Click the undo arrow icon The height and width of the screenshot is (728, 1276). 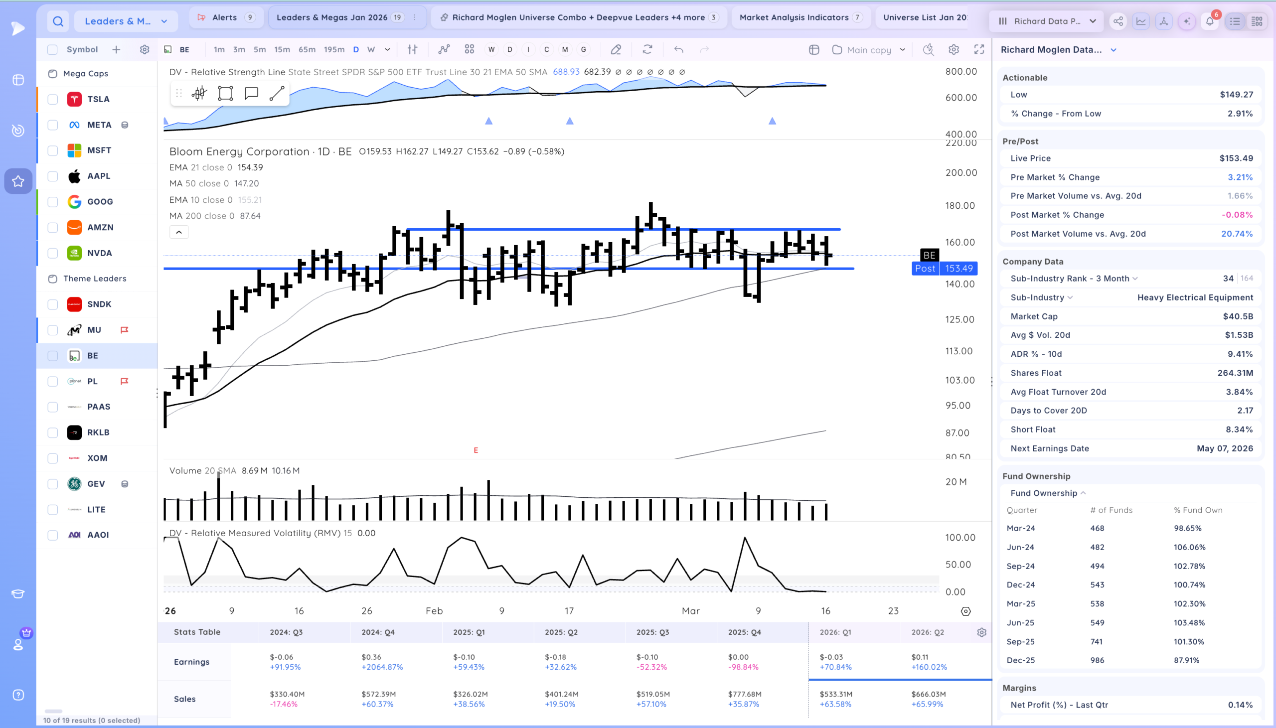pyautogui.click(x=678, y=49)
